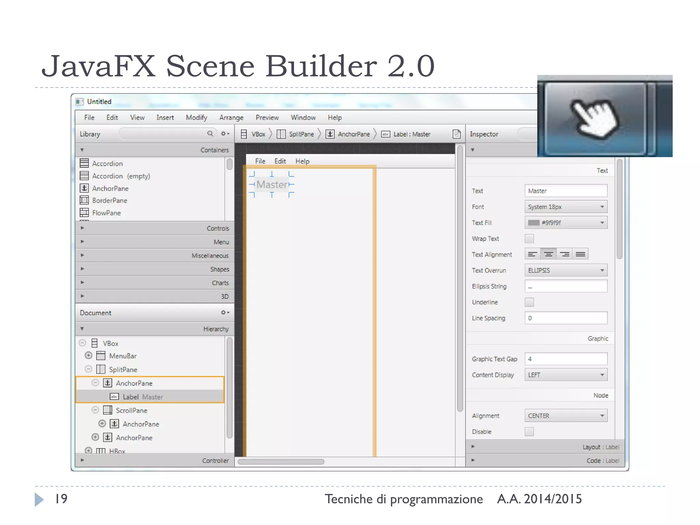Click the Library list vertical scrollbar
700x525 pixels.
(x=229, y=164)
